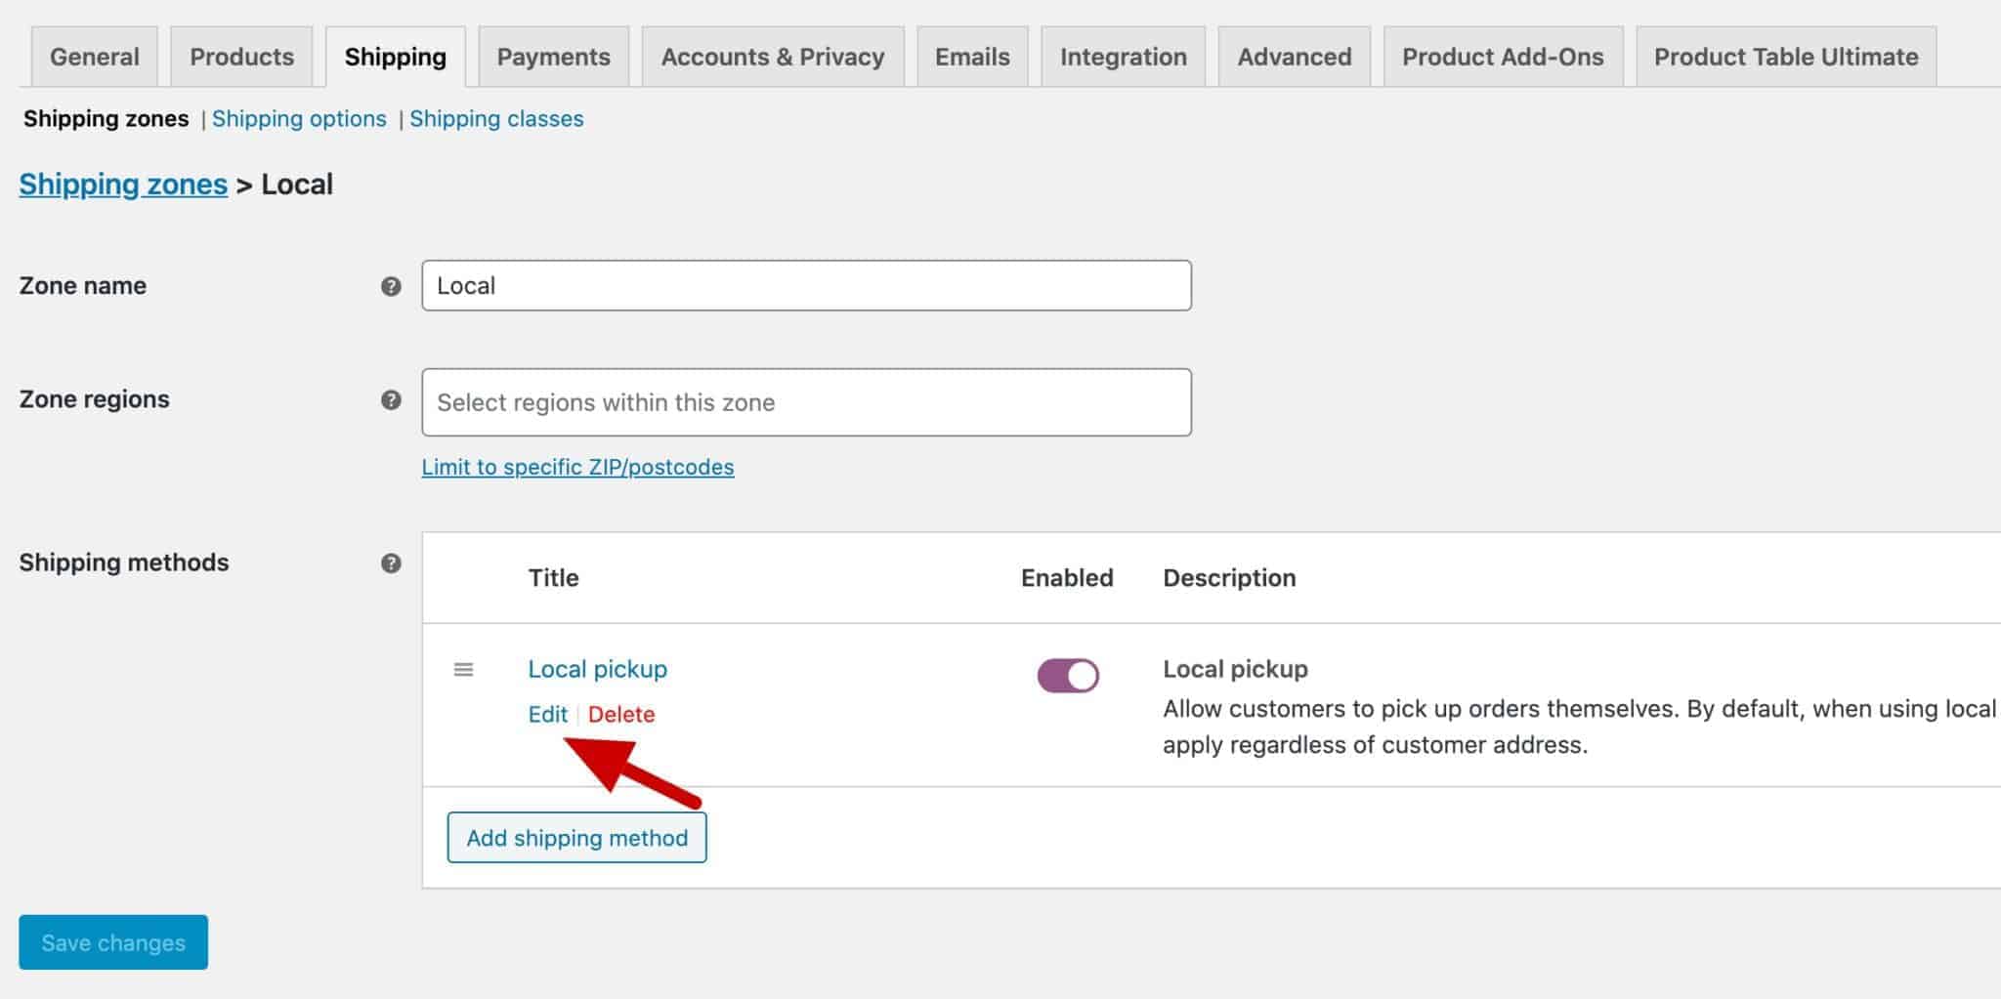Open the Zone name help tooltip
The width and height of the screenshot is (2001, 999).
point(390,286)
